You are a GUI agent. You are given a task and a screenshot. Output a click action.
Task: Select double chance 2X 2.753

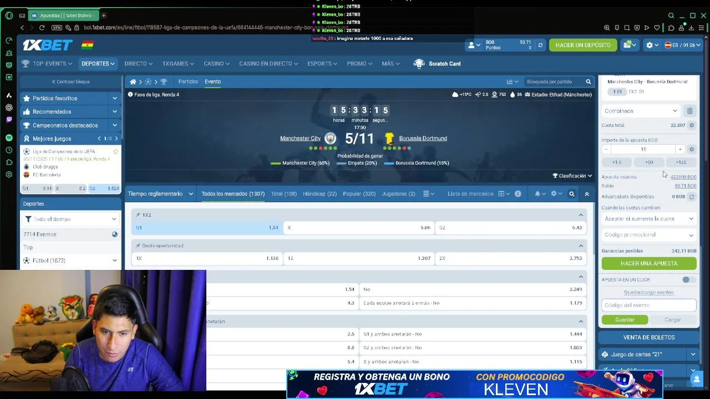511,258
